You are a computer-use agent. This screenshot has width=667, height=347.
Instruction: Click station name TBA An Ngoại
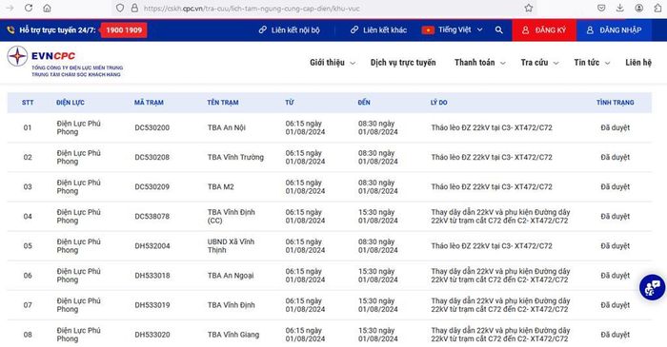pyautogui.click(x=231, y=276)
